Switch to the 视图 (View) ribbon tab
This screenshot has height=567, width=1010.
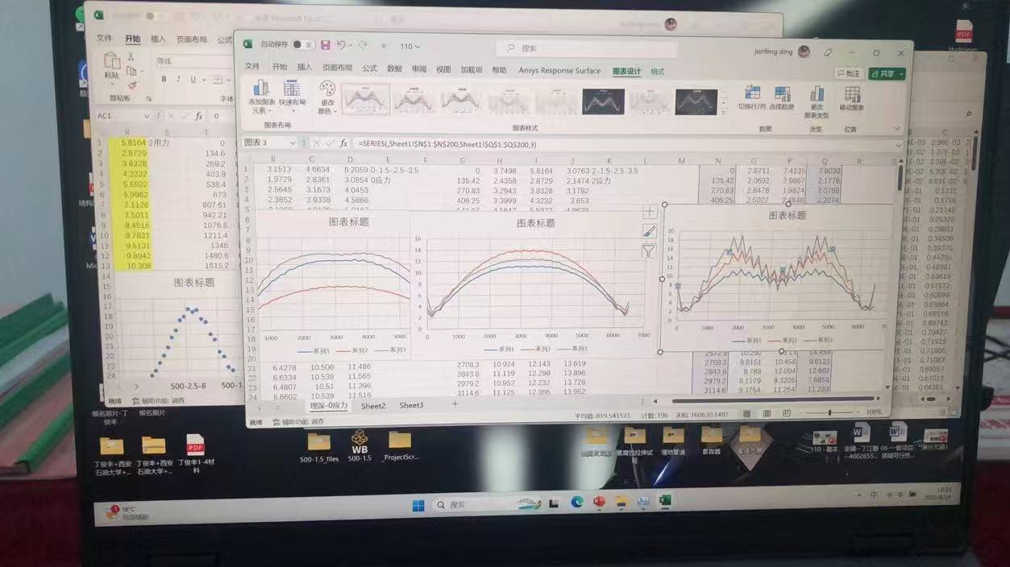click(x=443, y=70)
